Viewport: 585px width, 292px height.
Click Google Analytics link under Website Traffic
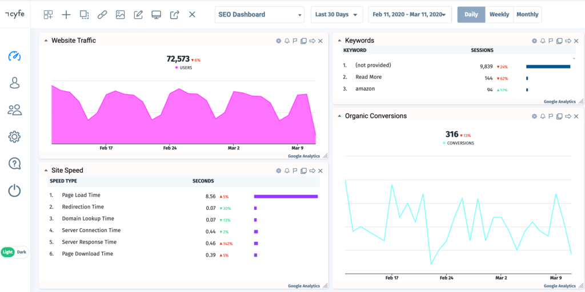(304, 156)
